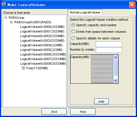The height and width of the screenshot is (117, 137).
Task: Focus the Capacity(MB) input field
Action: pos(109,44)
